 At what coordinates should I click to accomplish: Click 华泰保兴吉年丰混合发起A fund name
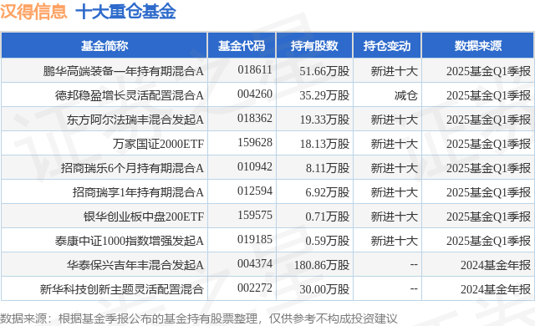click(x=135, y=265)
